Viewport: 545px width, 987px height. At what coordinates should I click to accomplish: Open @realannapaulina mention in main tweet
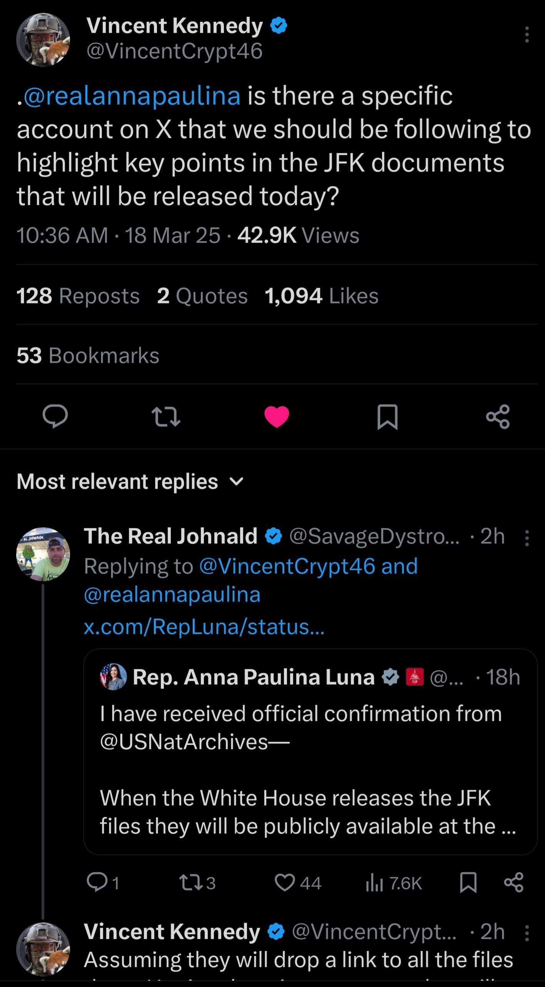coord(132,96)
